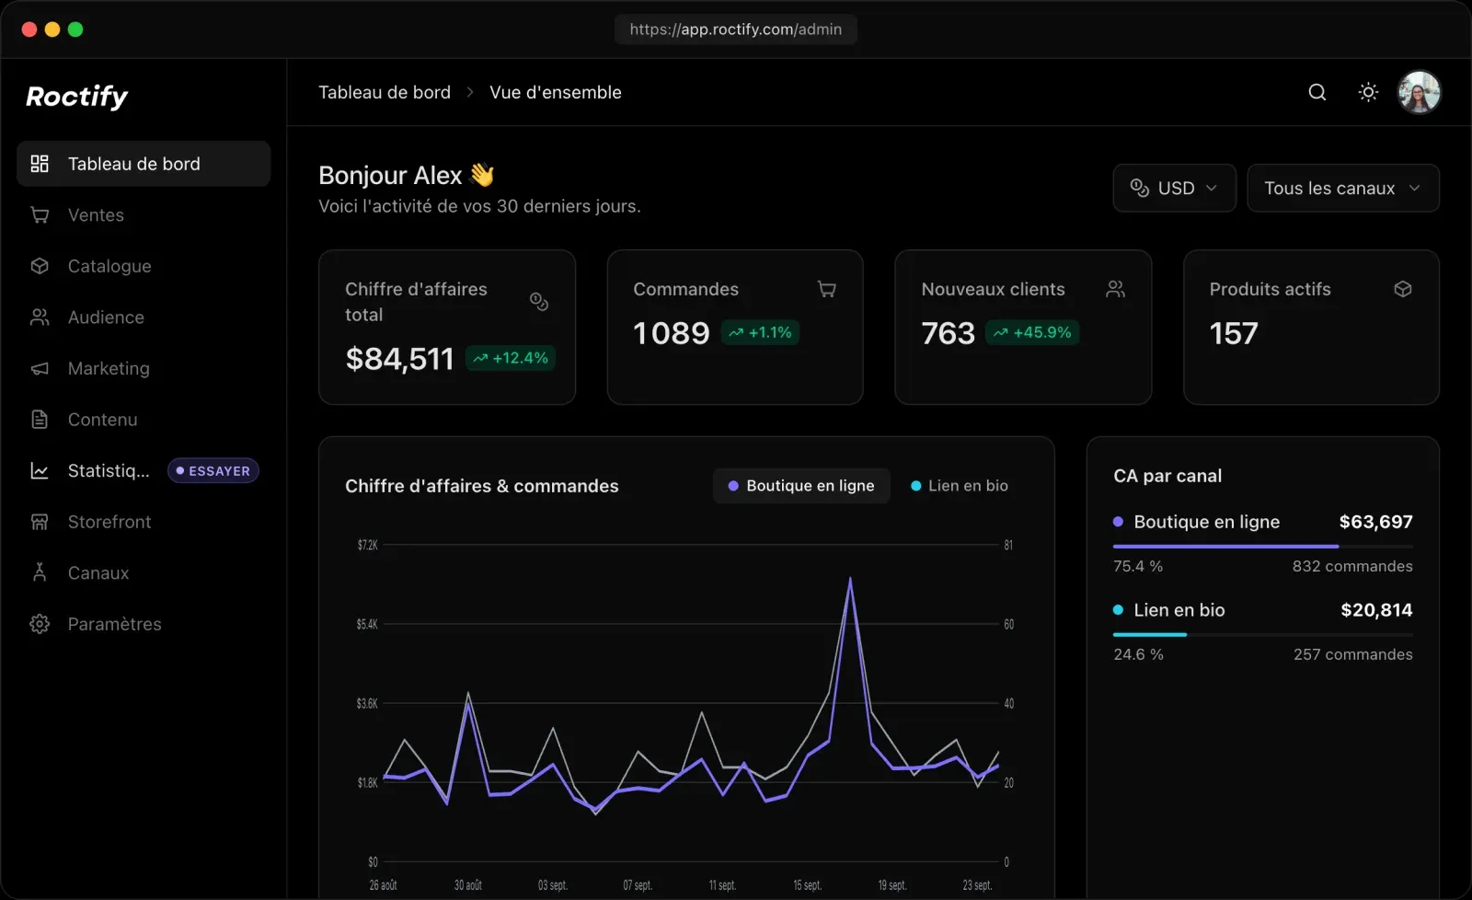1472x900 pixels.
Task: Click the breadcrumb chevron separator
Action: point(470,92)
